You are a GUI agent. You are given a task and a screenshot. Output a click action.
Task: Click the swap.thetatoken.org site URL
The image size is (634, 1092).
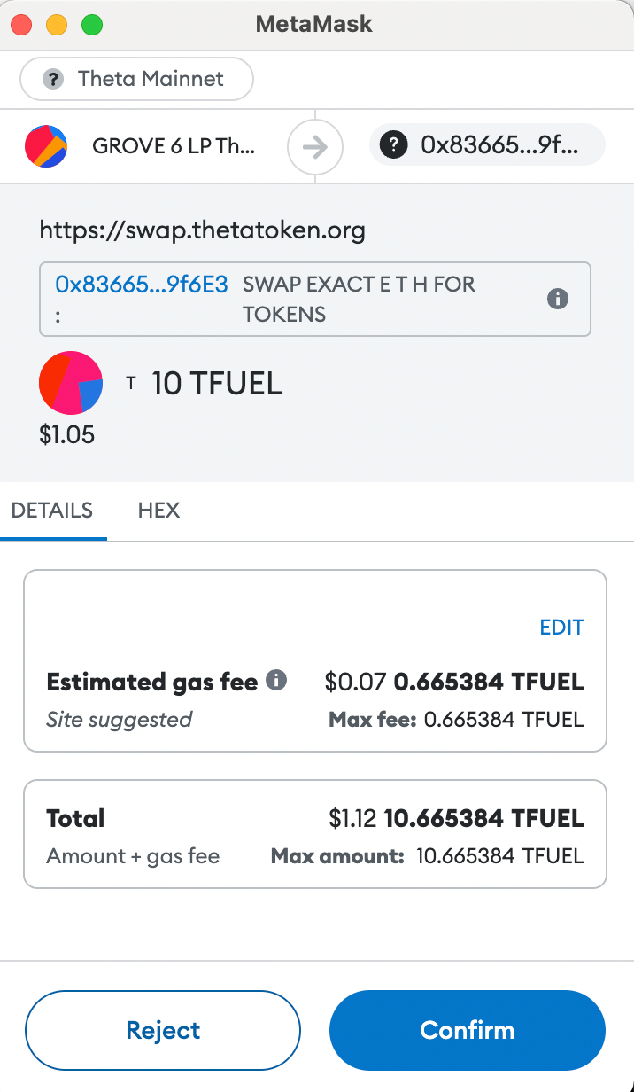coord(202,230)
